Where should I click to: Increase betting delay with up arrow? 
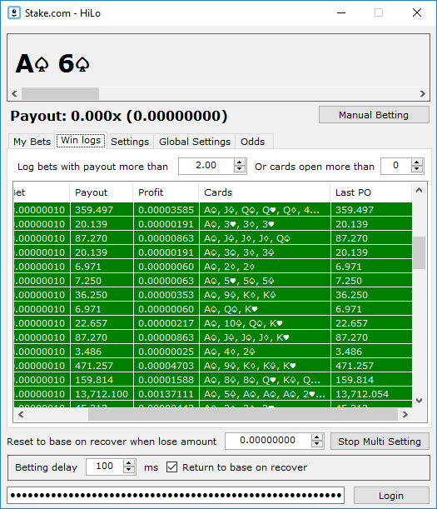pyautogui.click(x=129, y=463)
